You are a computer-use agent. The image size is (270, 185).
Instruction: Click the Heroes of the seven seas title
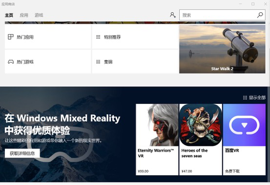point(194,153)
